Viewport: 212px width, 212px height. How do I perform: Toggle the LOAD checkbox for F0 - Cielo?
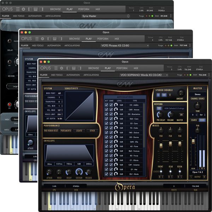pyautogui.click(x=111, y=128)
